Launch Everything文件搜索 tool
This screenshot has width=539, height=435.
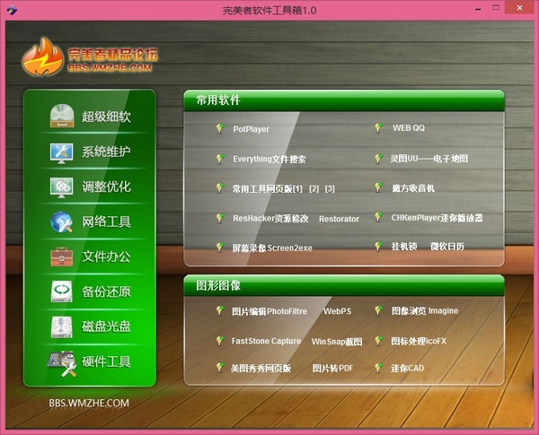[x=269, y=159]
